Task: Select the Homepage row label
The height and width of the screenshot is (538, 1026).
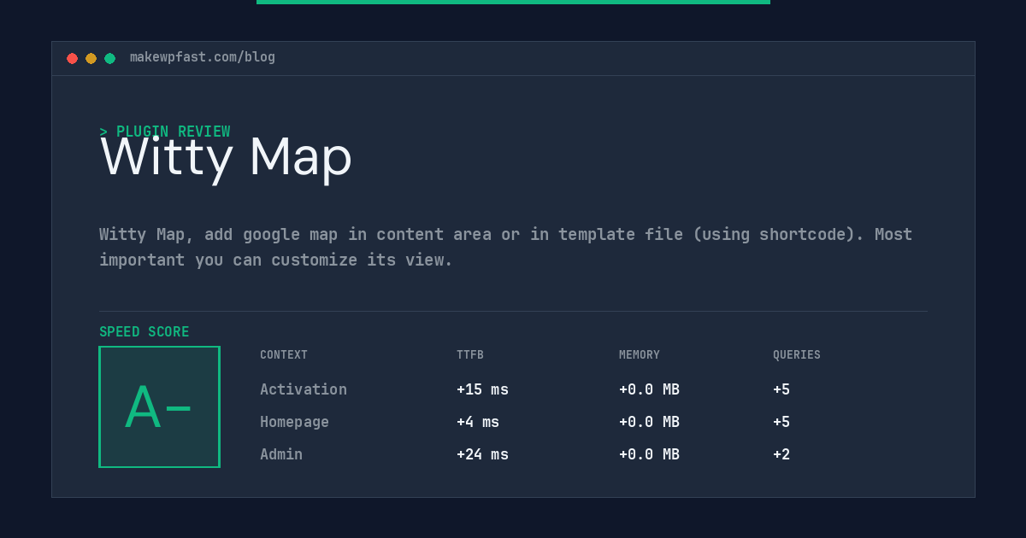Action: pyautogui.click(x=294, y=422)
